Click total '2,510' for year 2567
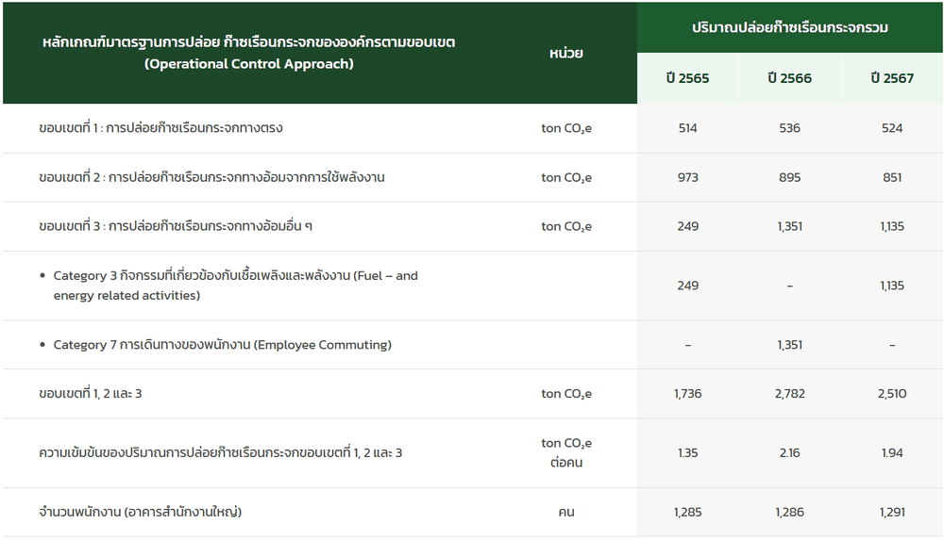Viewport: 944px width, 540px height. 892,393
